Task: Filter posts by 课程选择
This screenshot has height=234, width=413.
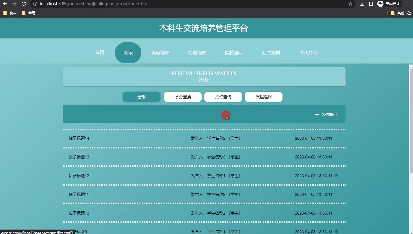Action: pos(264,97)
